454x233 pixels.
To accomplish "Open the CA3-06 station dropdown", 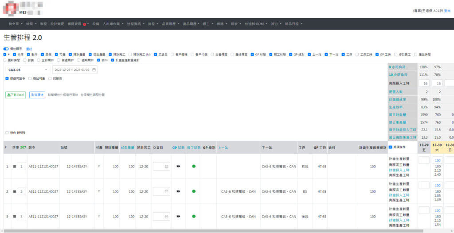I will [x=27, y=70].
